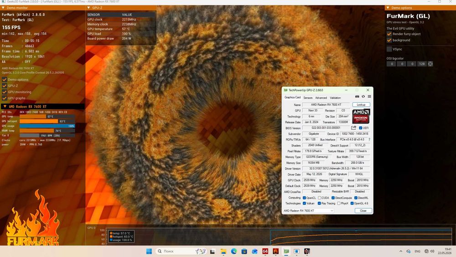Viewport: 456px width, 257px height.
Task: Click the monitor app taskbar icon
Action: (x=297, y=251)
